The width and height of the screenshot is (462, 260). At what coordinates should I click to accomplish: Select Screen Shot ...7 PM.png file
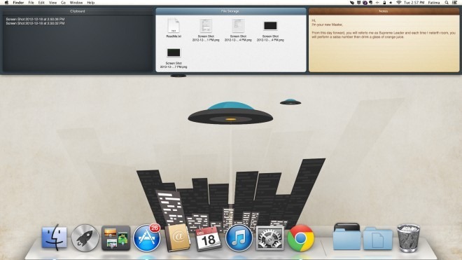[x=174, y=58]
